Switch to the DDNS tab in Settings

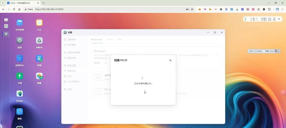click(110, 40)
